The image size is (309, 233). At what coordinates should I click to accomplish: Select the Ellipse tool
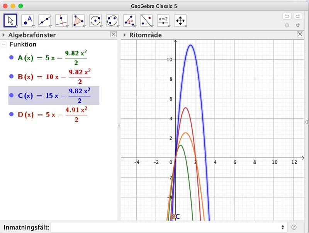[112, 21]
